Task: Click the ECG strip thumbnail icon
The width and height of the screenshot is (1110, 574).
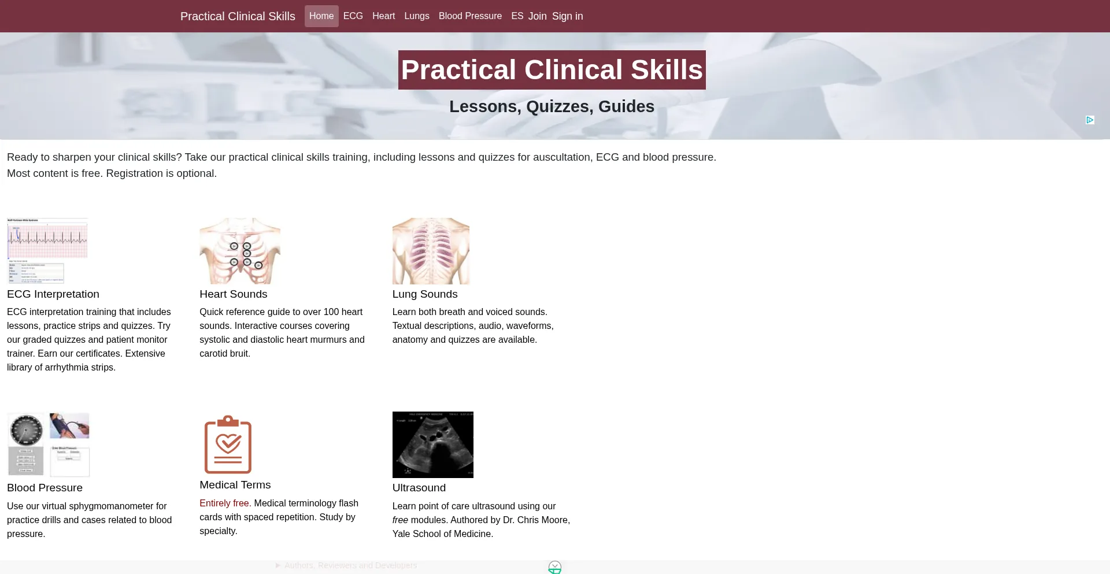Action: pos(47,250)
